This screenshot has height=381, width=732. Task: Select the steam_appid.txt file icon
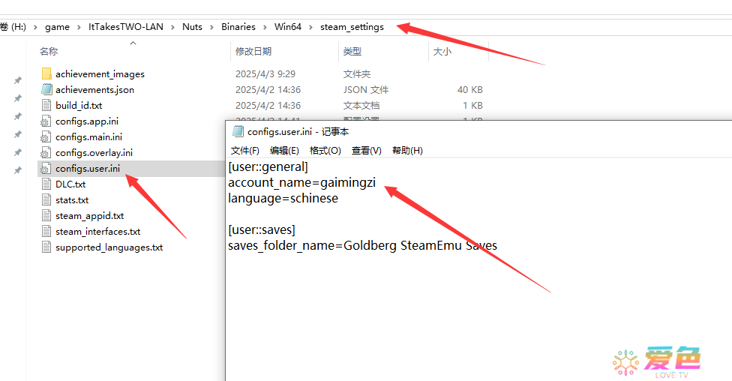46,216
